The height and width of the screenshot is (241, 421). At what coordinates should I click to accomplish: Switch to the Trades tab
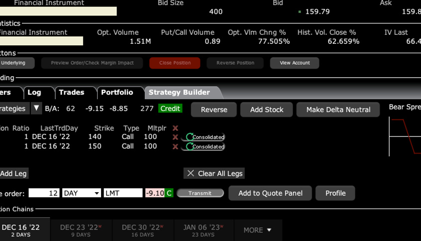71,92
